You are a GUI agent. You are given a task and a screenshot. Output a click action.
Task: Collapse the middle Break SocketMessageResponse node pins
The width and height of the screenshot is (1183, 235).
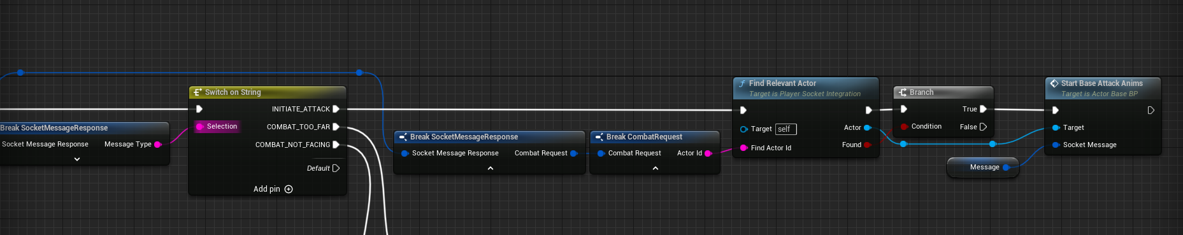click(x=490, y=168)
